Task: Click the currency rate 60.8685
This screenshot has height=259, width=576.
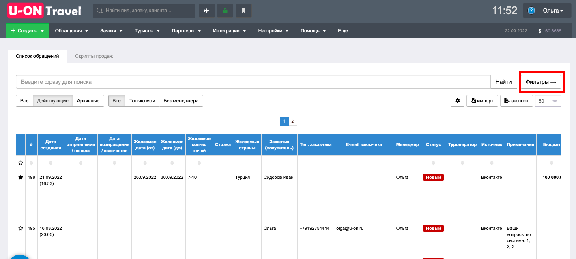Action: coord(553,31)
